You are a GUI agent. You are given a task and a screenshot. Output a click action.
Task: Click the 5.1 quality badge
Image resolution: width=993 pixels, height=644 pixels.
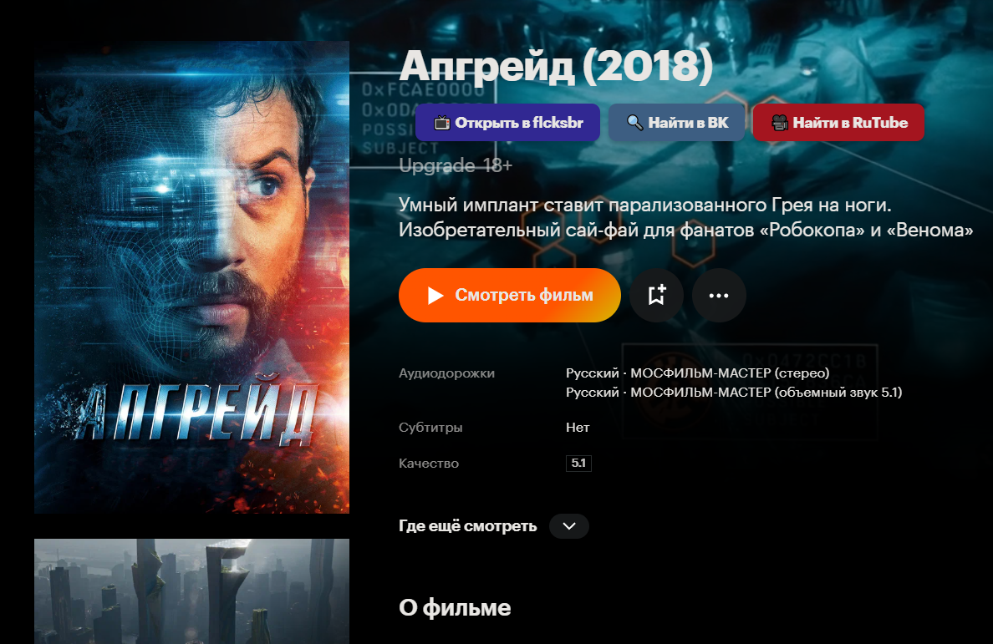click(578, 463)
